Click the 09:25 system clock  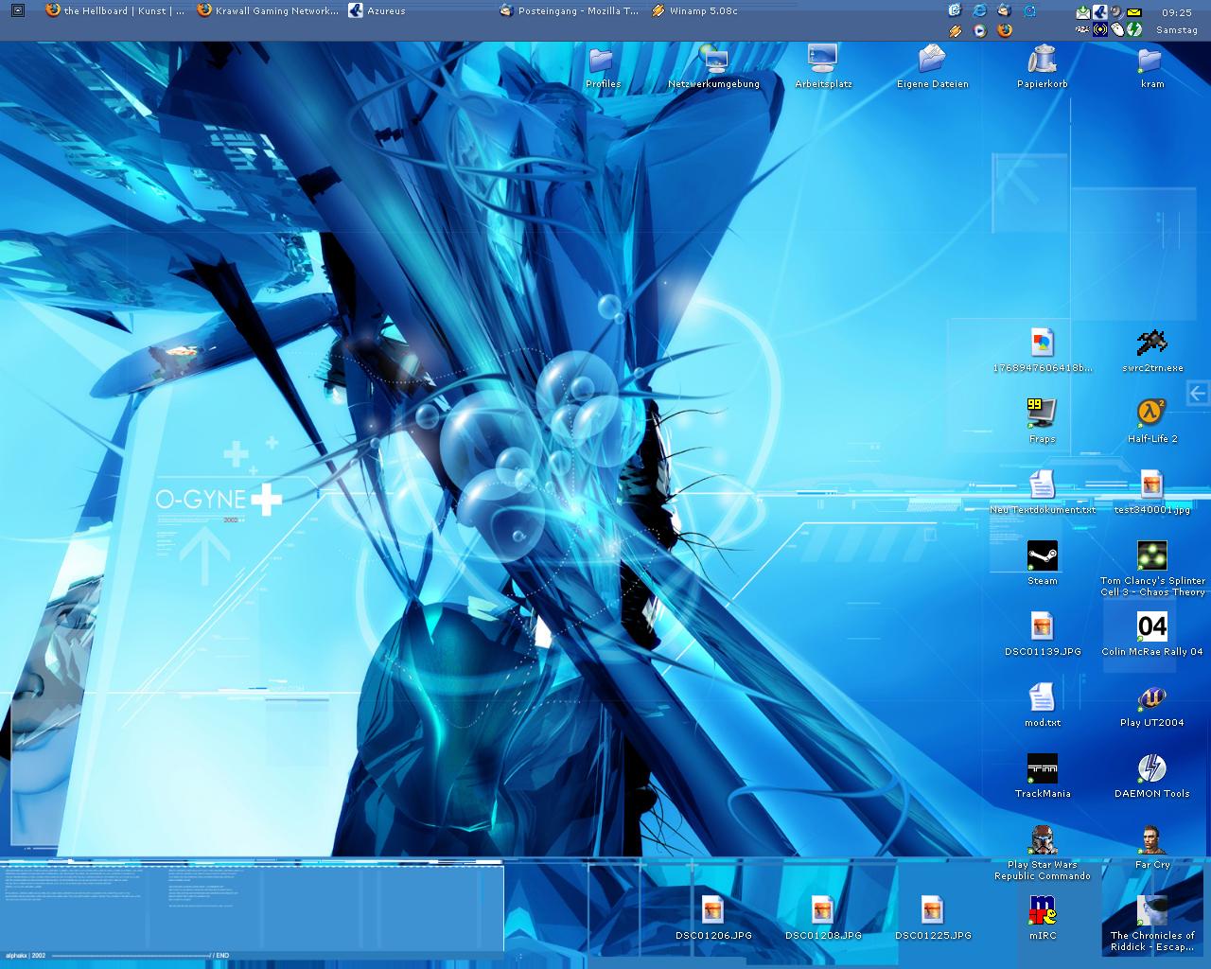click(x=1176, y=13)
